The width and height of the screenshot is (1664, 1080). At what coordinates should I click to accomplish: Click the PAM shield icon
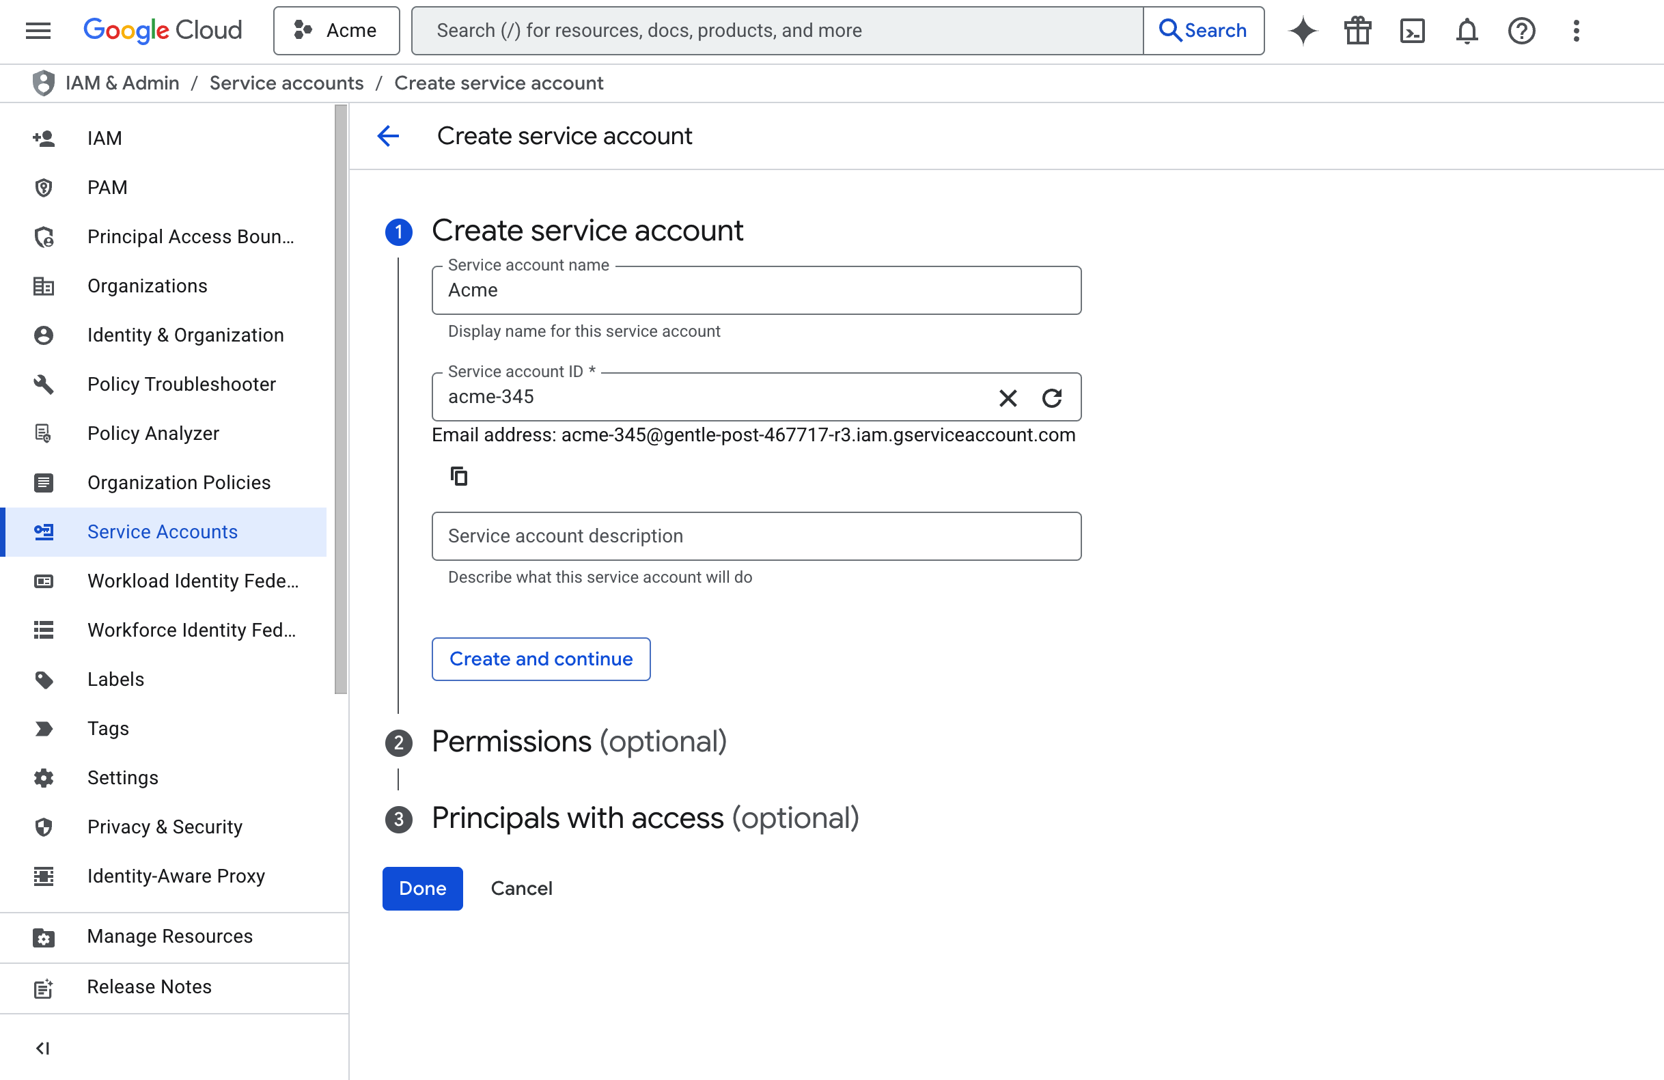(43, 187)
